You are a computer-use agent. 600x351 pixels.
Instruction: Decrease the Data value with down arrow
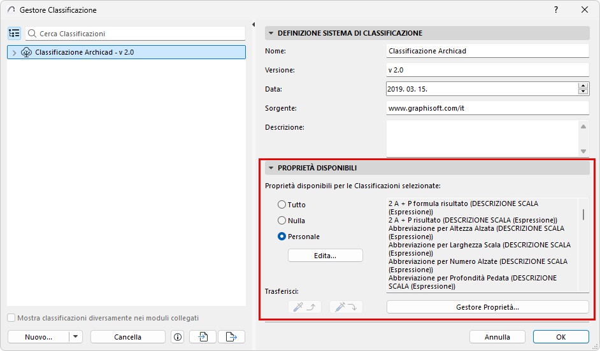coord(583,92)
